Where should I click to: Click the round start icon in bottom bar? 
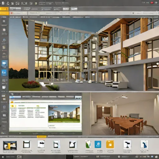tap(3, 157)
